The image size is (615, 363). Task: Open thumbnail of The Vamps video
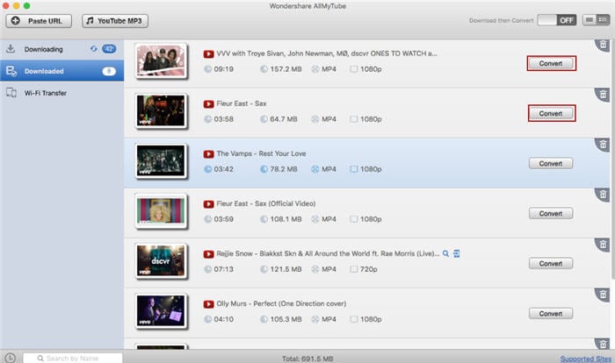161,161
